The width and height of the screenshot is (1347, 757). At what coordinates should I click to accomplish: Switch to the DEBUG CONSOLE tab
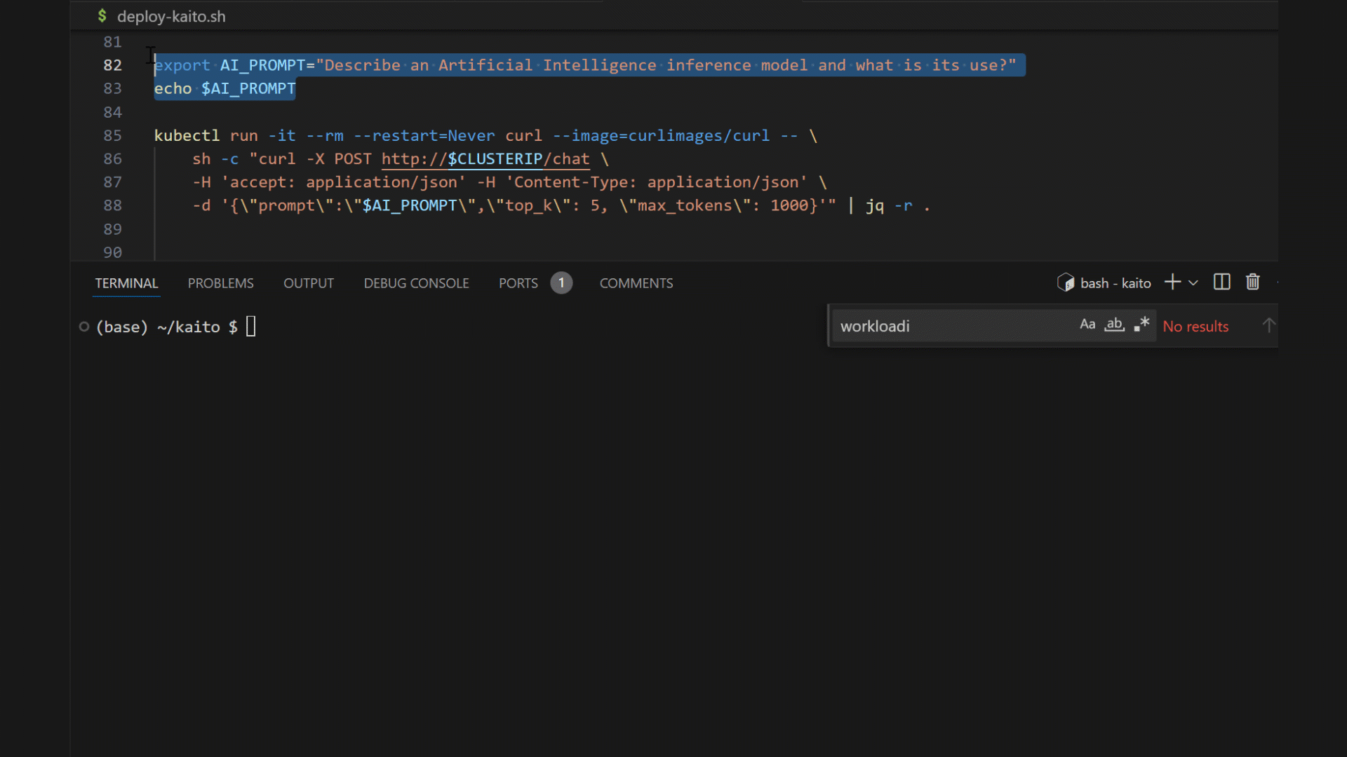416,283
